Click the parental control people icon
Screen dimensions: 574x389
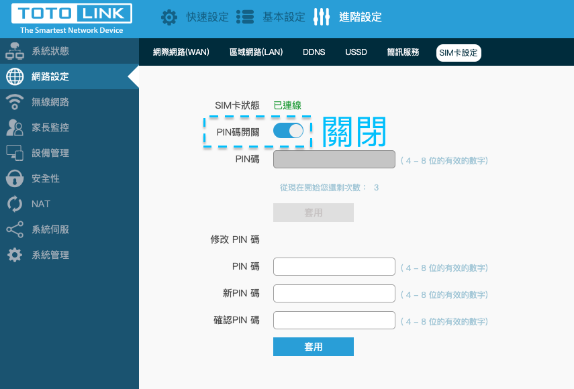[x=15, y=127]
